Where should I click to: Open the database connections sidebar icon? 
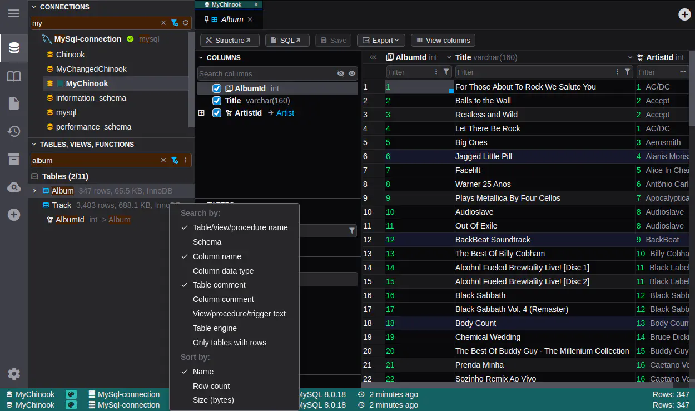(14, 48)
